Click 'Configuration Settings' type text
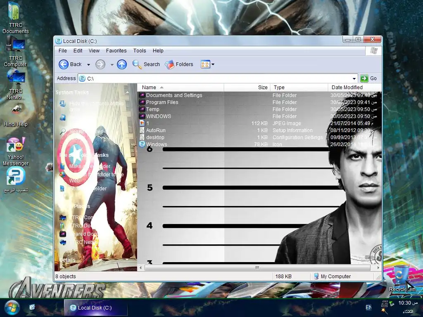423x317 pixels. point(297,137)
